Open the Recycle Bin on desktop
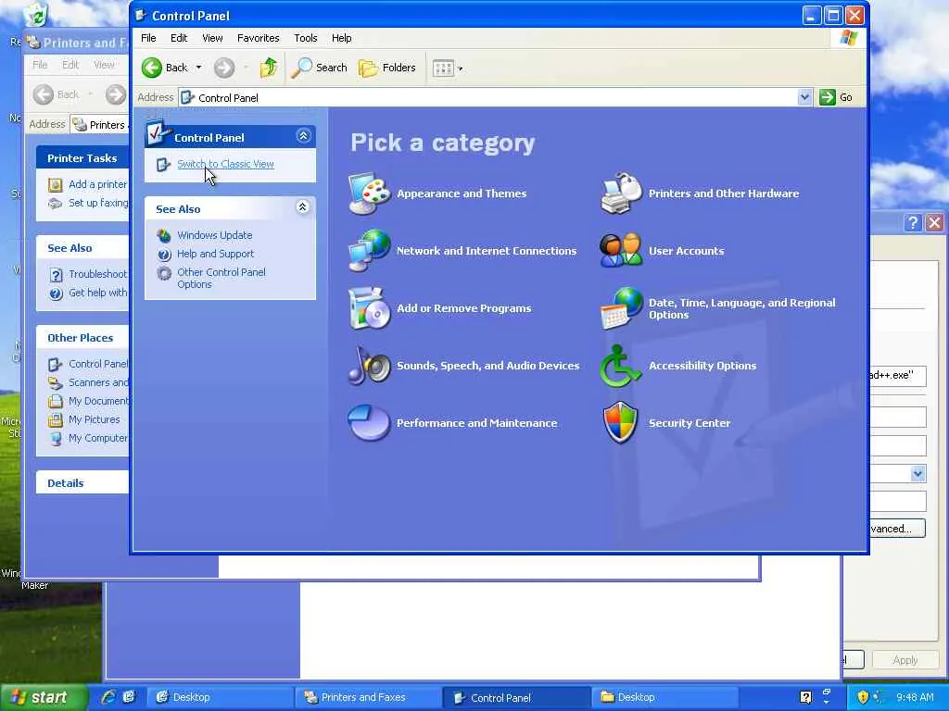The image size is (949, 711). [x=36, y=15]
